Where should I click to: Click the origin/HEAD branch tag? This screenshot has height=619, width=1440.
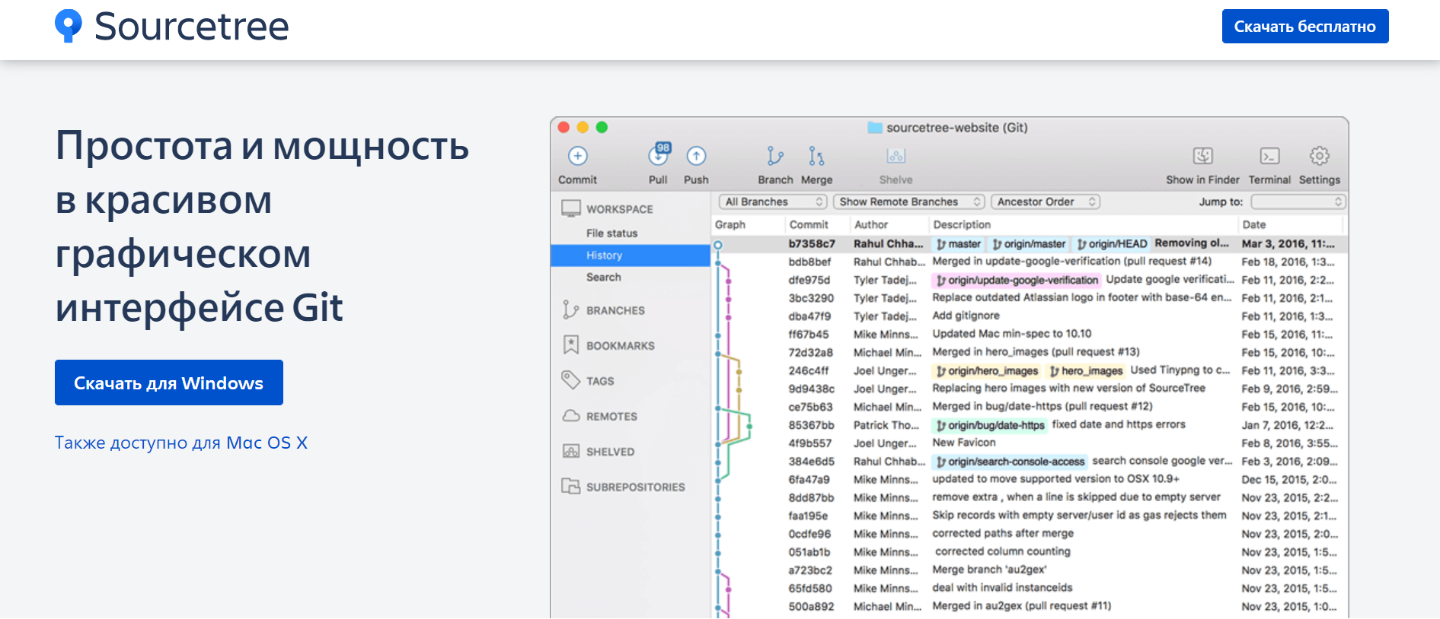(1112, 244)
